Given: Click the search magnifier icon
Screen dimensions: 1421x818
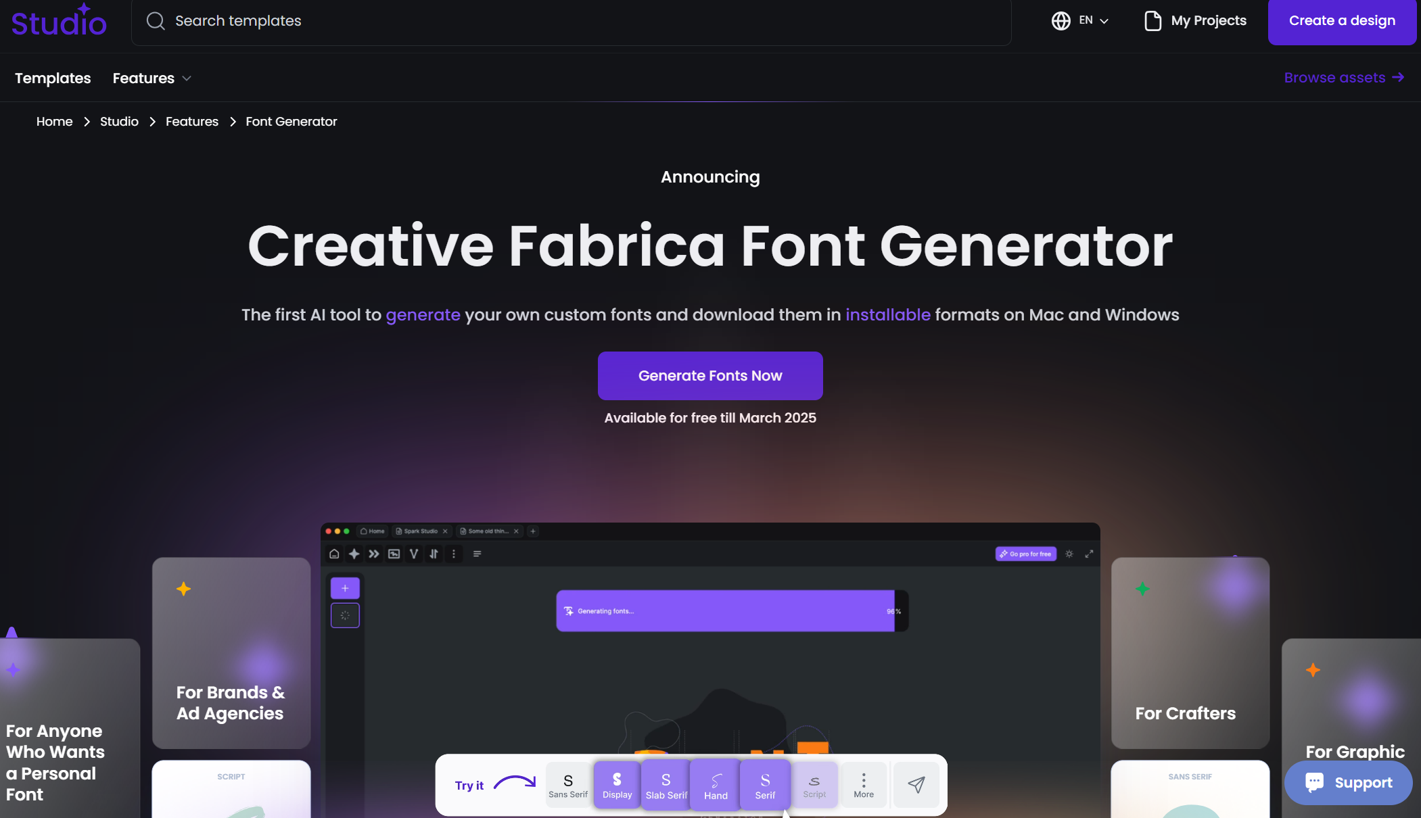Looking at the screenshot, I should pos(156,21).
